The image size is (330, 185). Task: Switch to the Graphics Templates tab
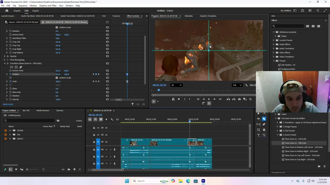tap(208, 16)
